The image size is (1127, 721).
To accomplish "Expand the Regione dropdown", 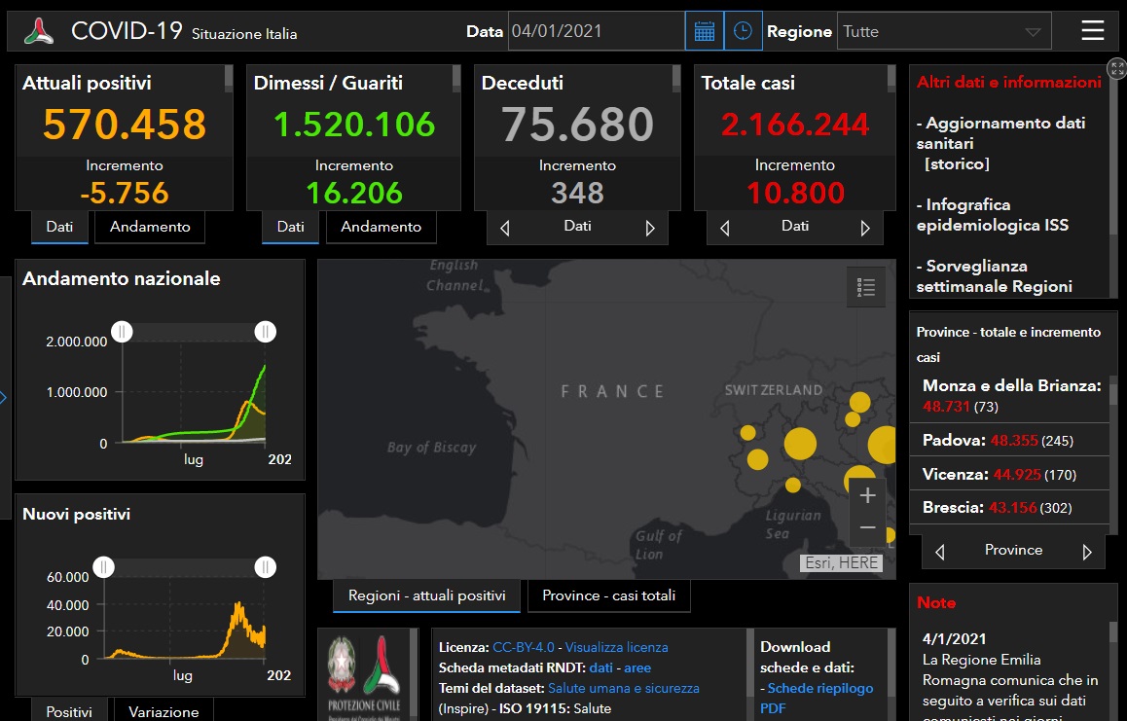I will coord(1032,31).
